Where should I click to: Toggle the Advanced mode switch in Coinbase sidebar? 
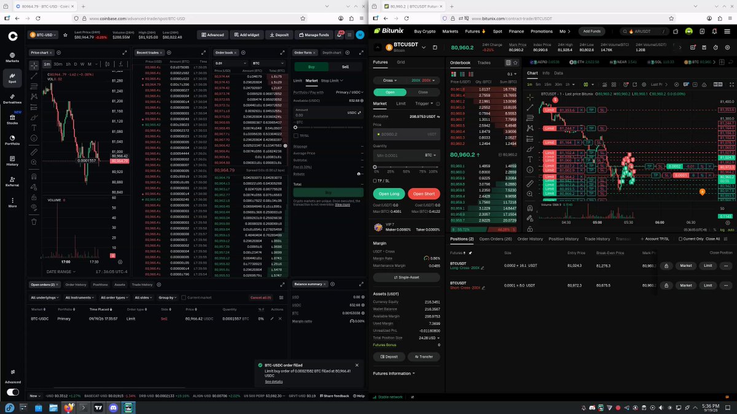(12, 392)
